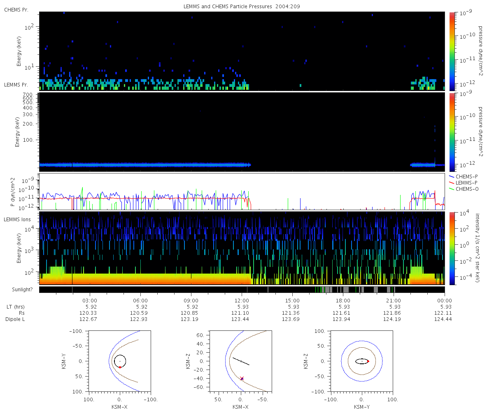Click the 18:00 time tick label

pos(343,300)
